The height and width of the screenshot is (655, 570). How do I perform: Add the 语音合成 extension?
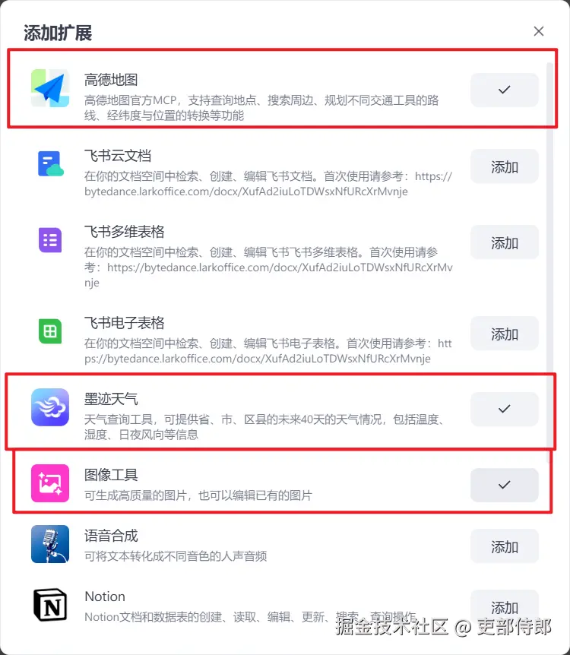coord(505,546)
